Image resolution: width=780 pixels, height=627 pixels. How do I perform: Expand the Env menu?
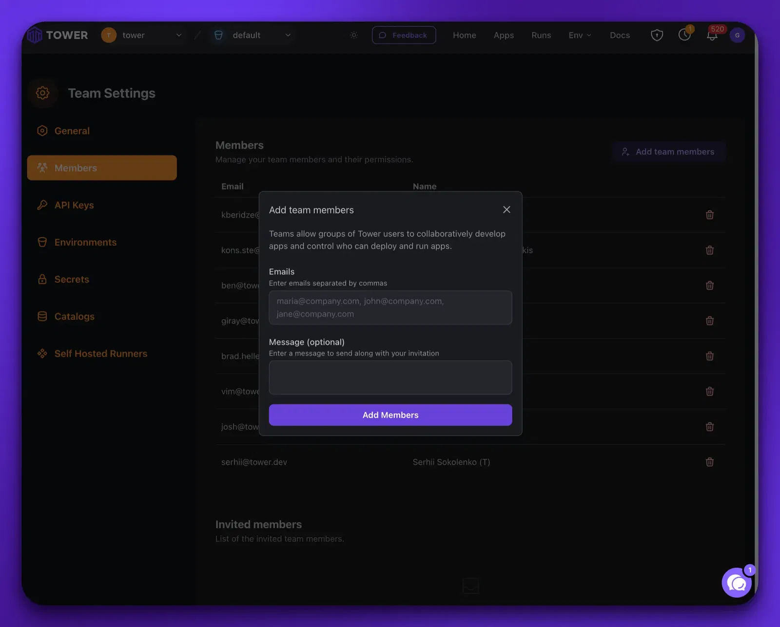[579, 35]
